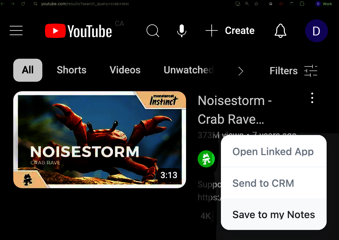339x240 pixels.
Task: Open the Work profile button
Action: point(324,4)
